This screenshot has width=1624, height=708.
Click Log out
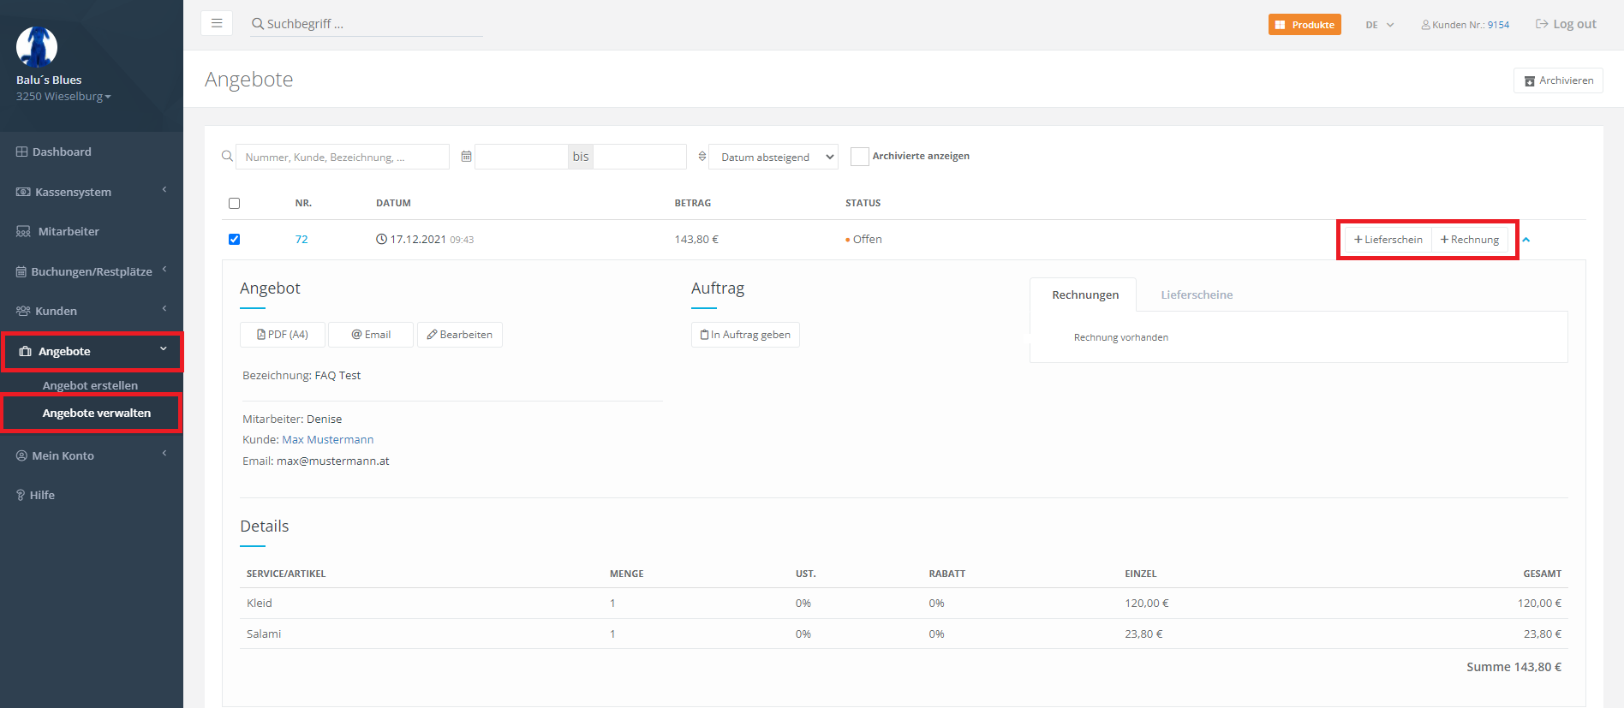(x=1566, y=24)
